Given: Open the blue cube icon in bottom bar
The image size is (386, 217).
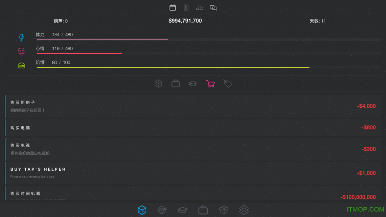Looking at the screenshot, I should tap(142, 210).
